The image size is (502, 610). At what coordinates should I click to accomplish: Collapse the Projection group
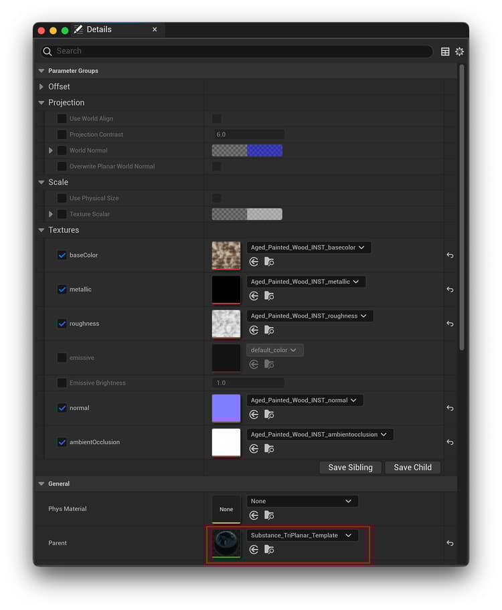[41, 103]
